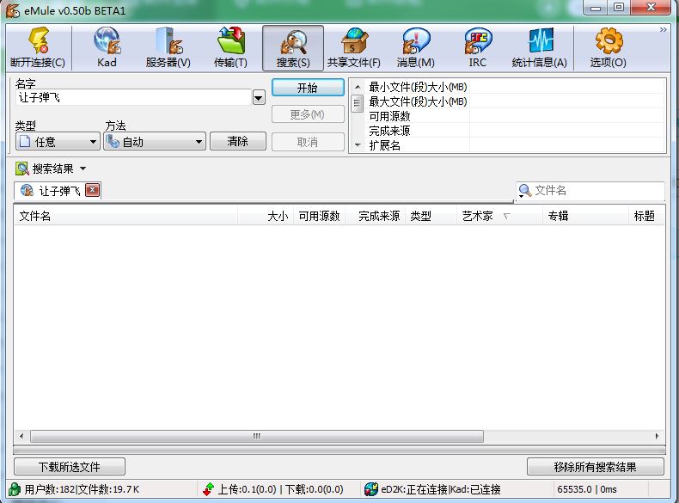679x503 pixels.
Task: Open the Type (类型) dropdown
Action: tap(58, 142)
